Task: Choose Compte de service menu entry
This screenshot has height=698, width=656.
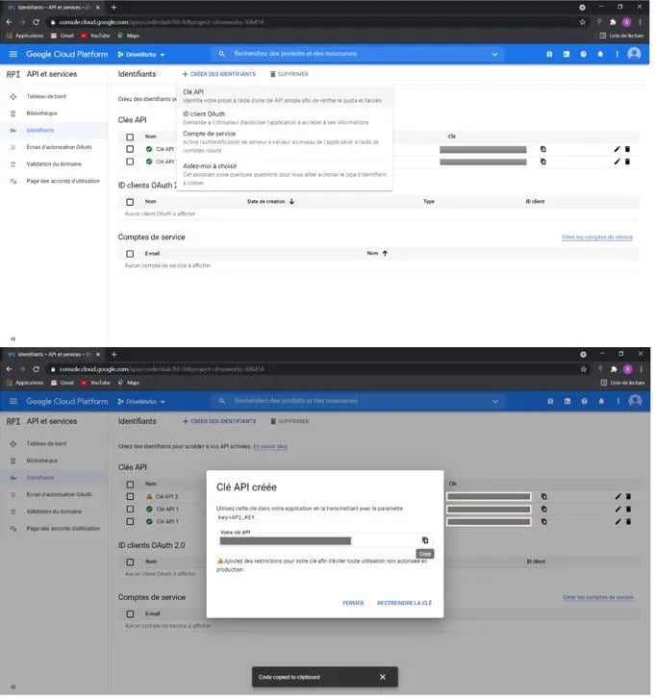Action: pos(284,141)
